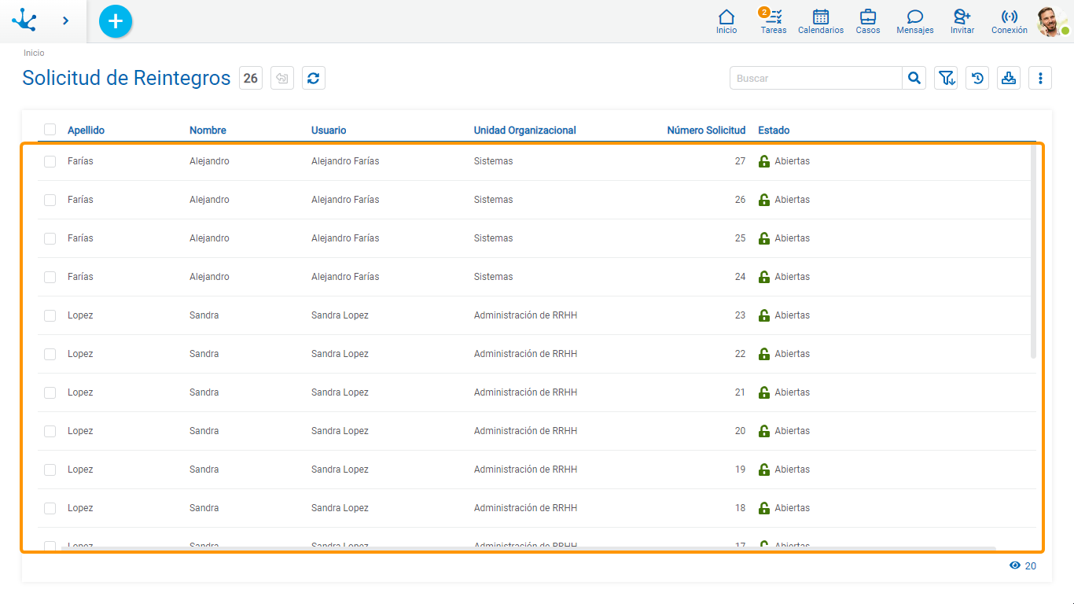Click the Deyel logo icon
Viewport: 1074px width, 604px height.
(24, 20)
